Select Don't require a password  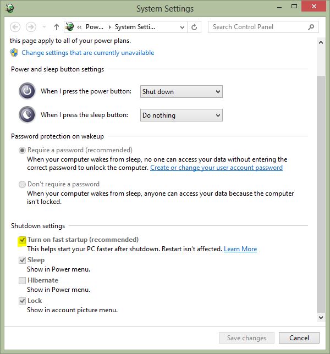[22, 184]
